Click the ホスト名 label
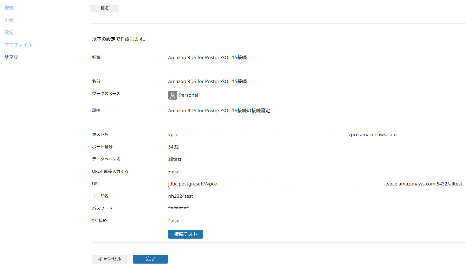 point(100,134)
